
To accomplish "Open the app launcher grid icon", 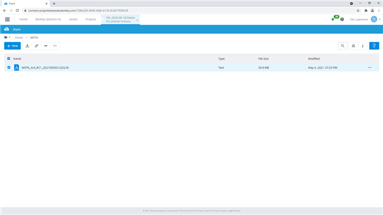I will tap(7, 19).
